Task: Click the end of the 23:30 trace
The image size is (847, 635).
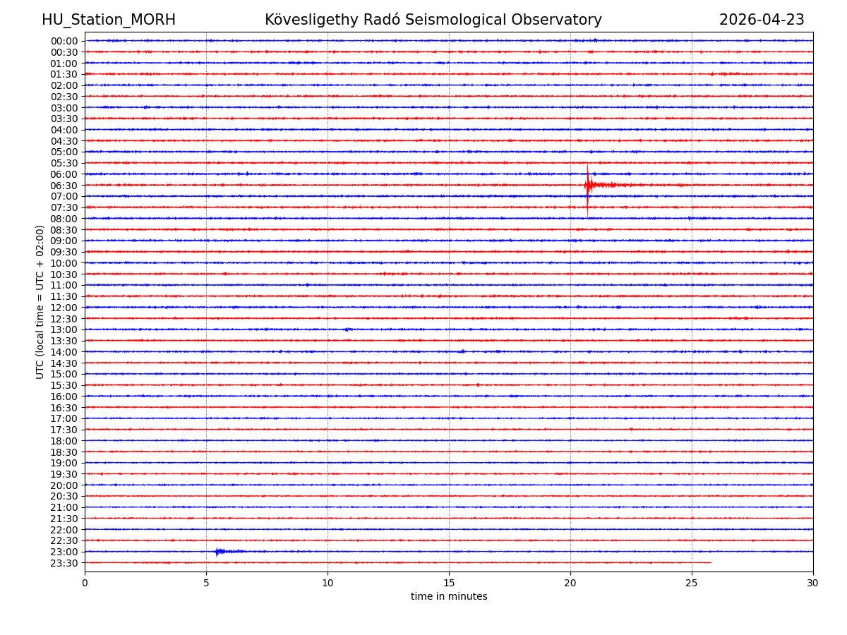Action: [x=710, y=562]
